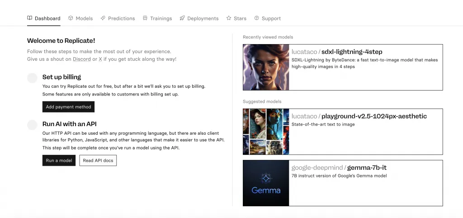Toggle the Run AI with an API step circle

pyautogui.click(x=32, y=125)
